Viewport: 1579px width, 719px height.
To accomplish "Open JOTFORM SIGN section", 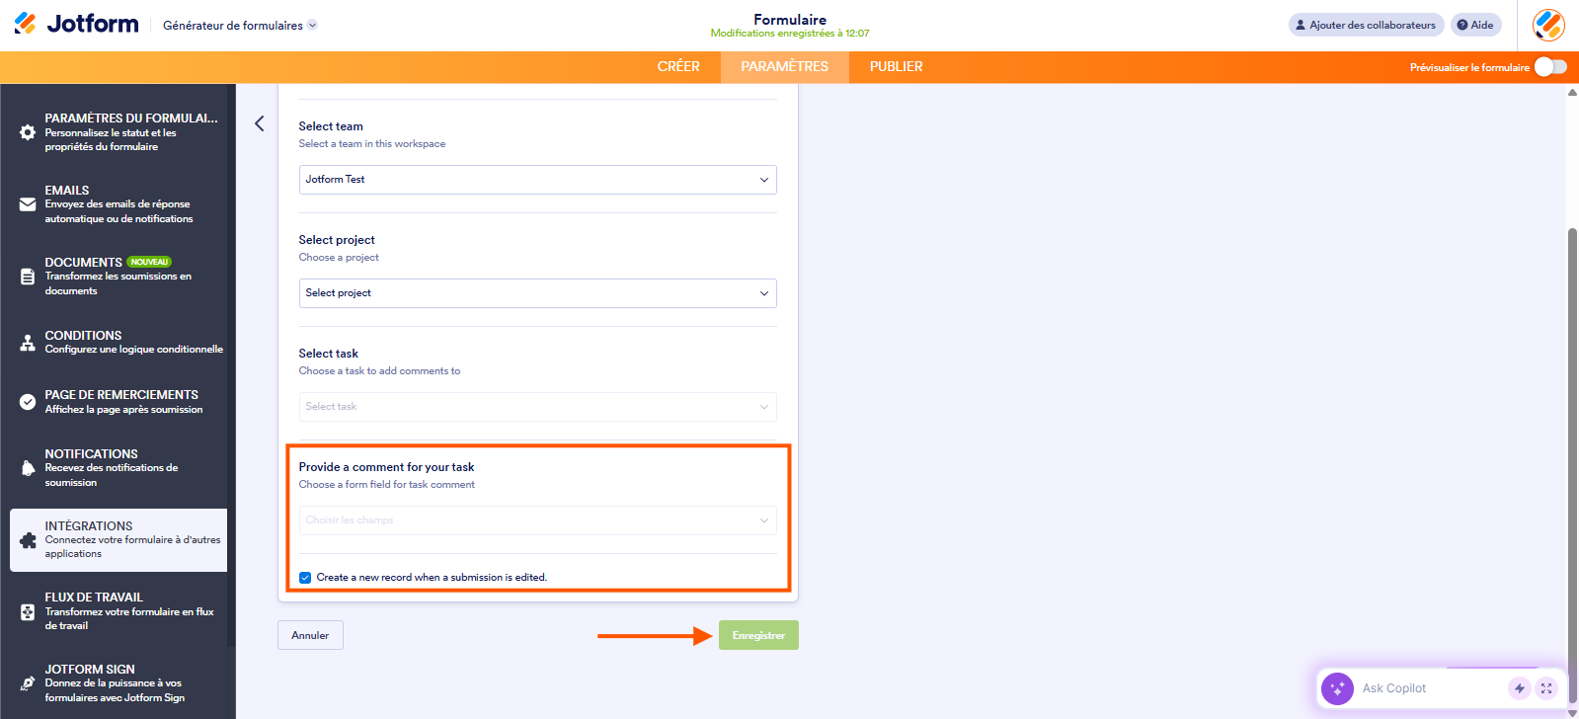I will tap(118, 683).
